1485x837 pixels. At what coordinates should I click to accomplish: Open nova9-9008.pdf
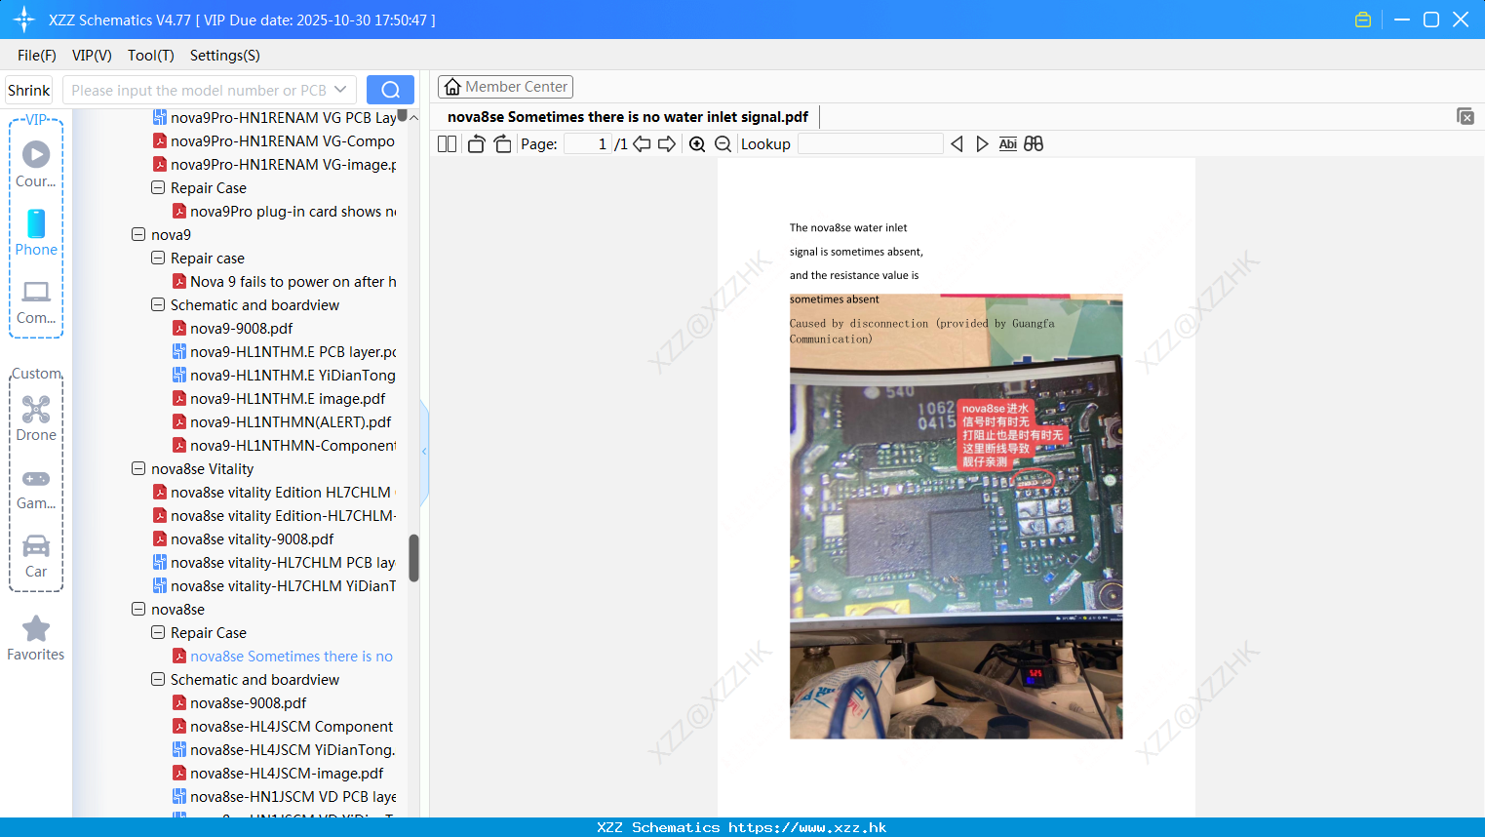(241, 329)
